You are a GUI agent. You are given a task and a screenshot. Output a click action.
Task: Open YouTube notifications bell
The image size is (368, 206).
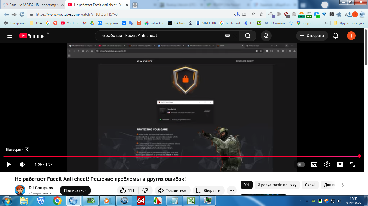click(x=336, y=36)
